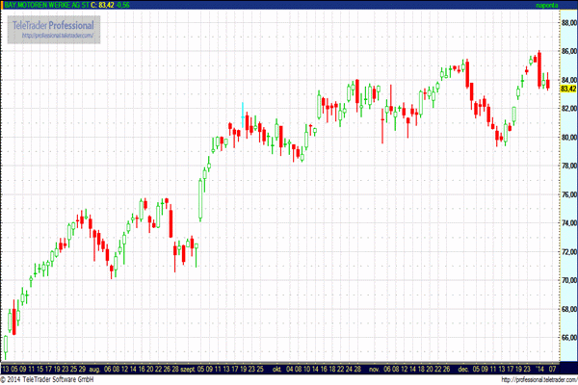Select the 'okt.' month marker on time axis
The width and height of the screenshot is (578, 385).
click(x=276, y=370)
